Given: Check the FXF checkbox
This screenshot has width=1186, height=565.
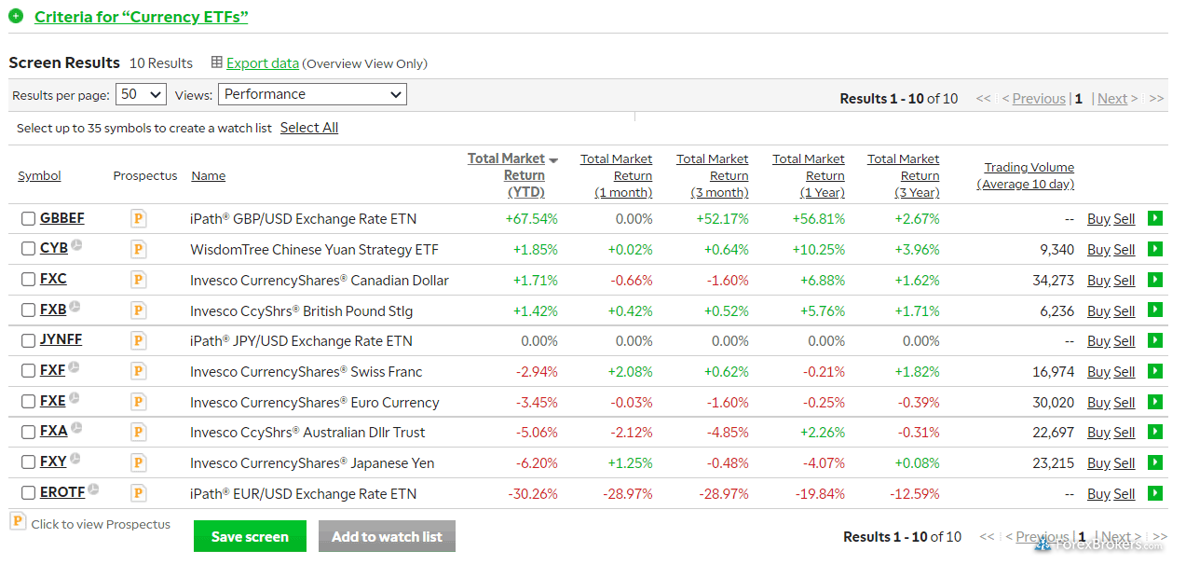Looking at the screenshot, I should click(x=29, y=371).
